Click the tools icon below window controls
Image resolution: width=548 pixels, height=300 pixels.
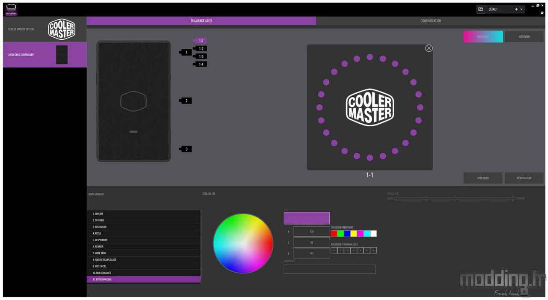pos(542,13)
